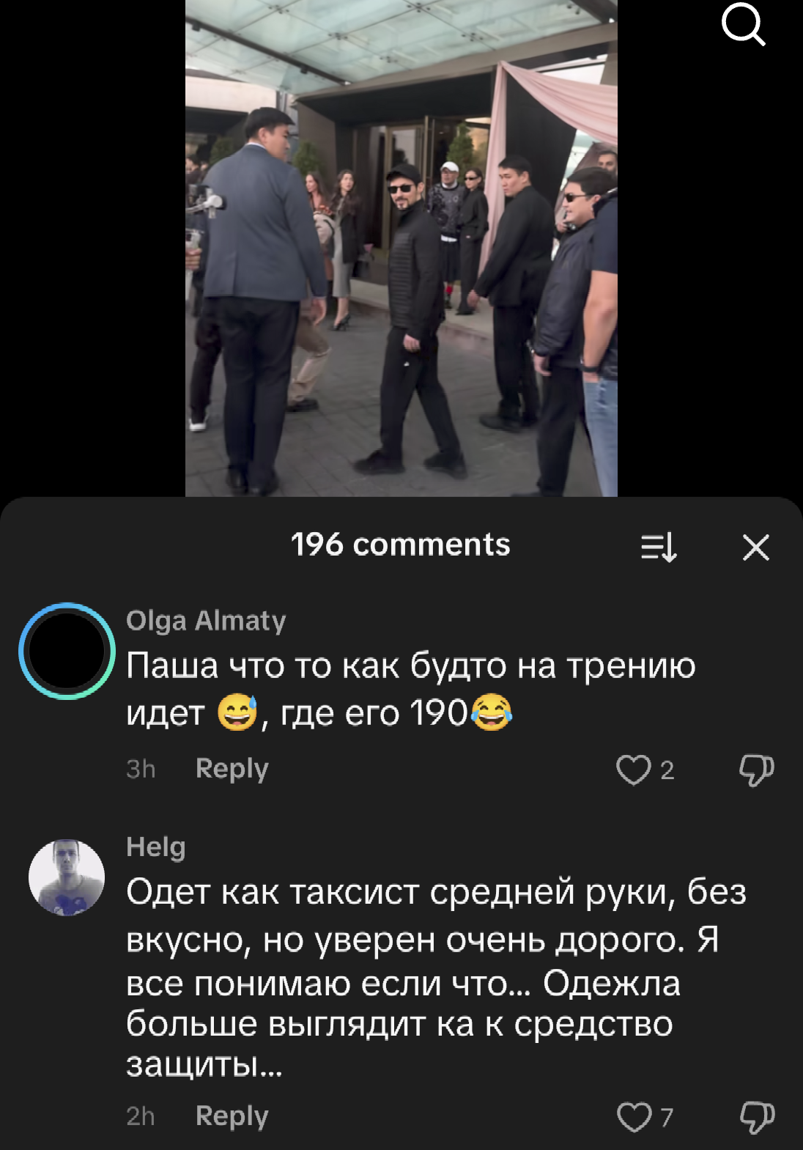The width and height of the screenshot is (803, 1150).
Task: Reply to Helg's comment
Action: (232, 1116)
